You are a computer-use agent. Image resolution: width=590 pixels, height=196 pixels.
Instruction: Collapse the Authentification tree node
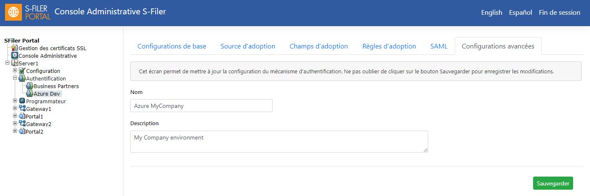15,78
